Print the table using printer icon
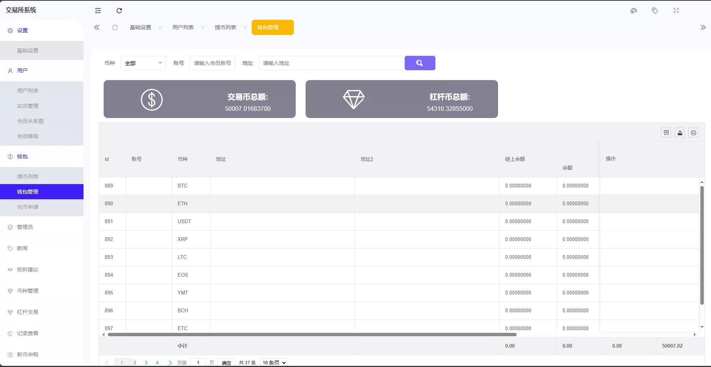 (x=694, y=132)
